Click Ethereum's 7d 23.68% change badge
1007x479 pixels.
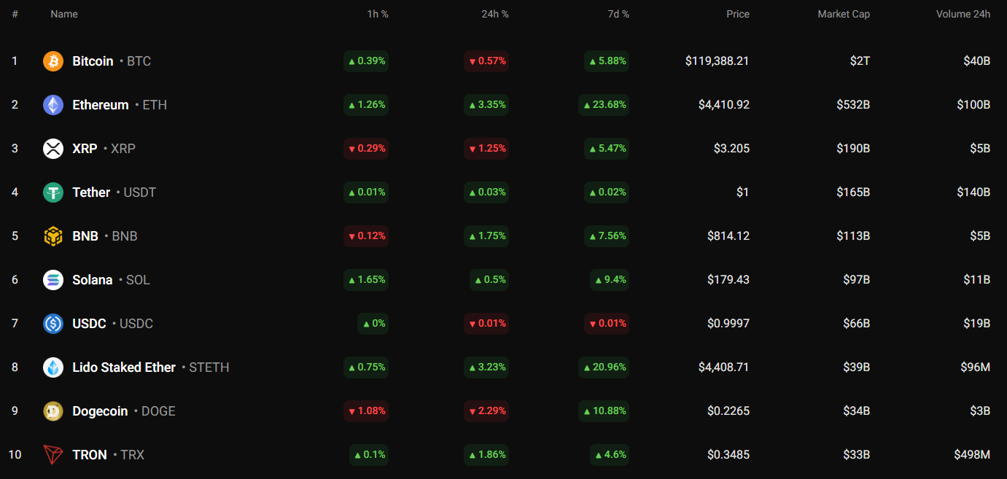pos(604,105)
